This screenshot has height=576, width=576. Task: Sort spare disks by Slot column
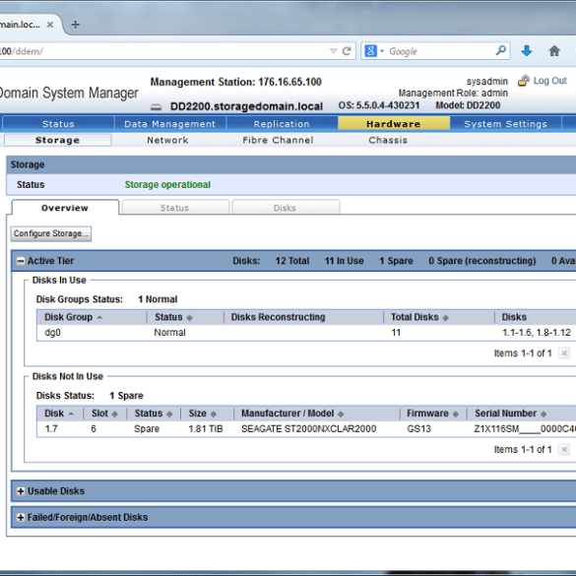tap(104, 414)
